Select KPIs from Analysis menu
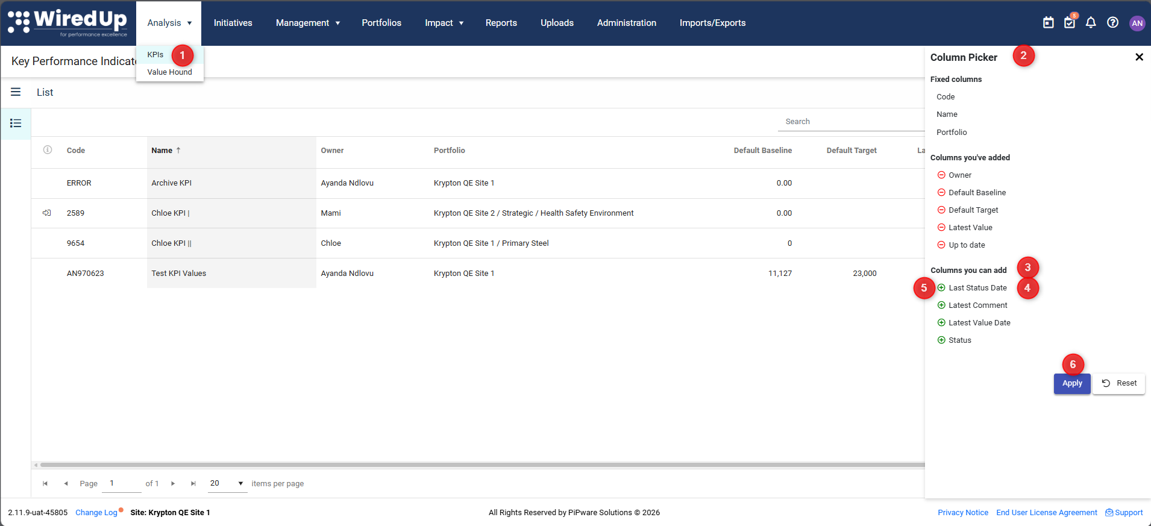This screenshot has height=526, width=1151. [155, 55]
